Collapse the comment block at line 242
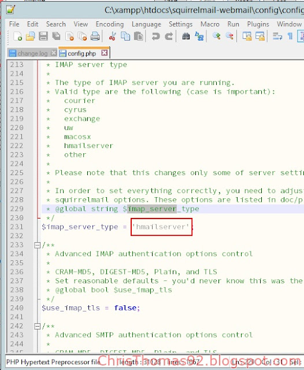This screenshot has height=370, width=304. [x=37, y=326]
